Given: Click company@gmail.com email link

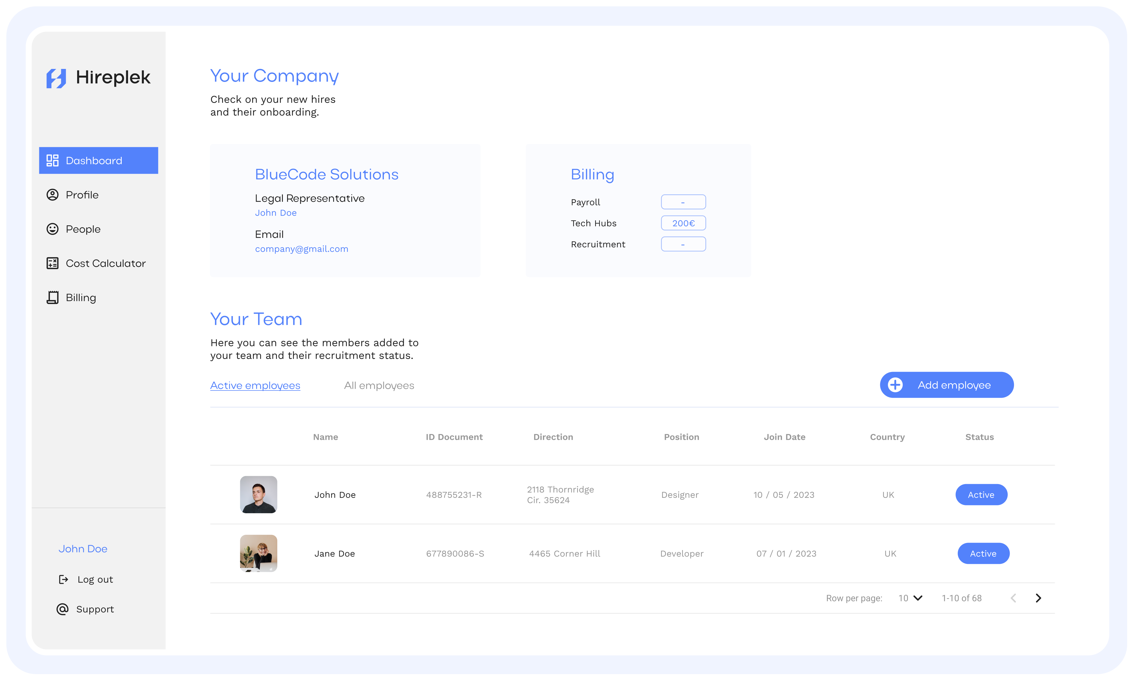Looking at the screenshot, I should (301, 249).
